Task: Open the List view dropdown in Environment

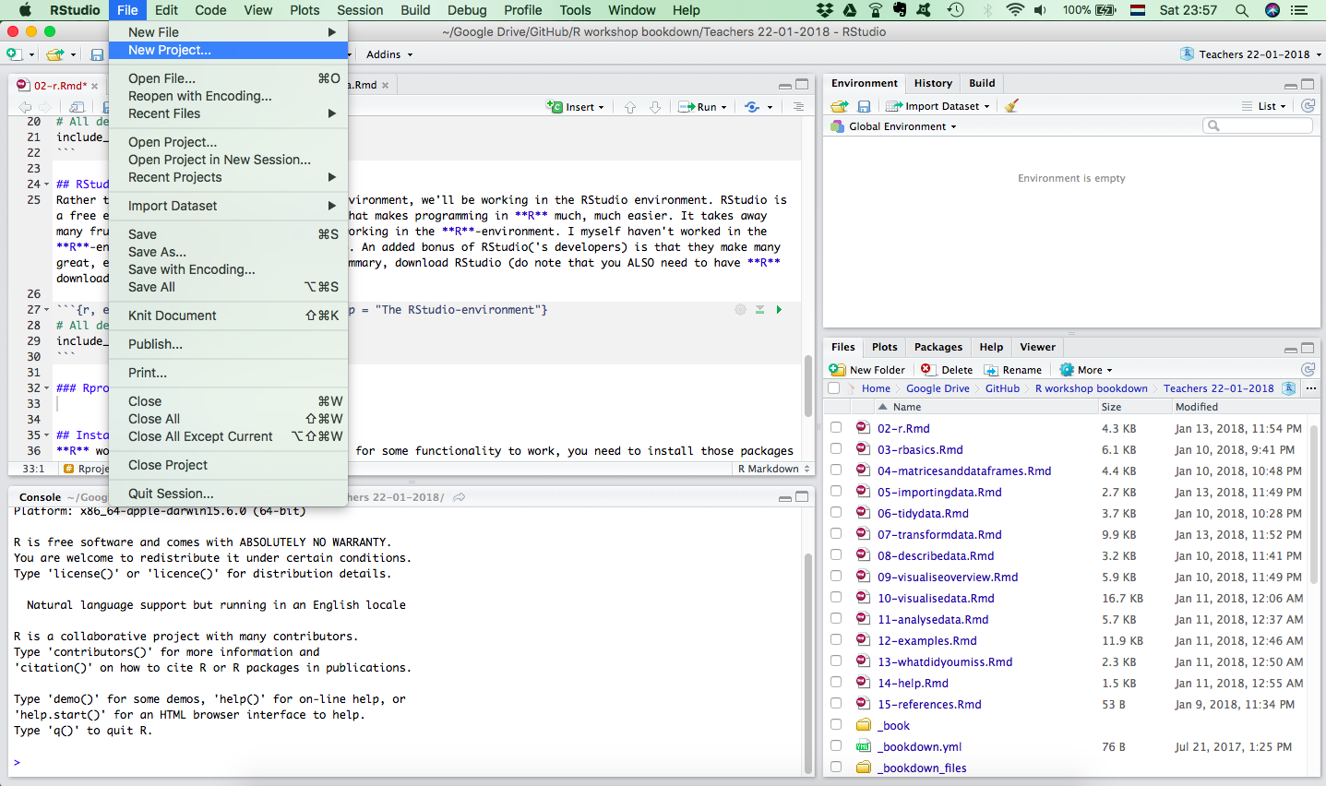Action: (1264, 106)
